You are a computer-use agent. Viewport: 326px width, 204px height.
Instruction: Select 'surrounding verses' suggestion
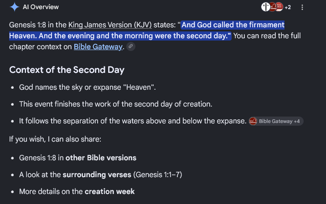tap(97, 174)
